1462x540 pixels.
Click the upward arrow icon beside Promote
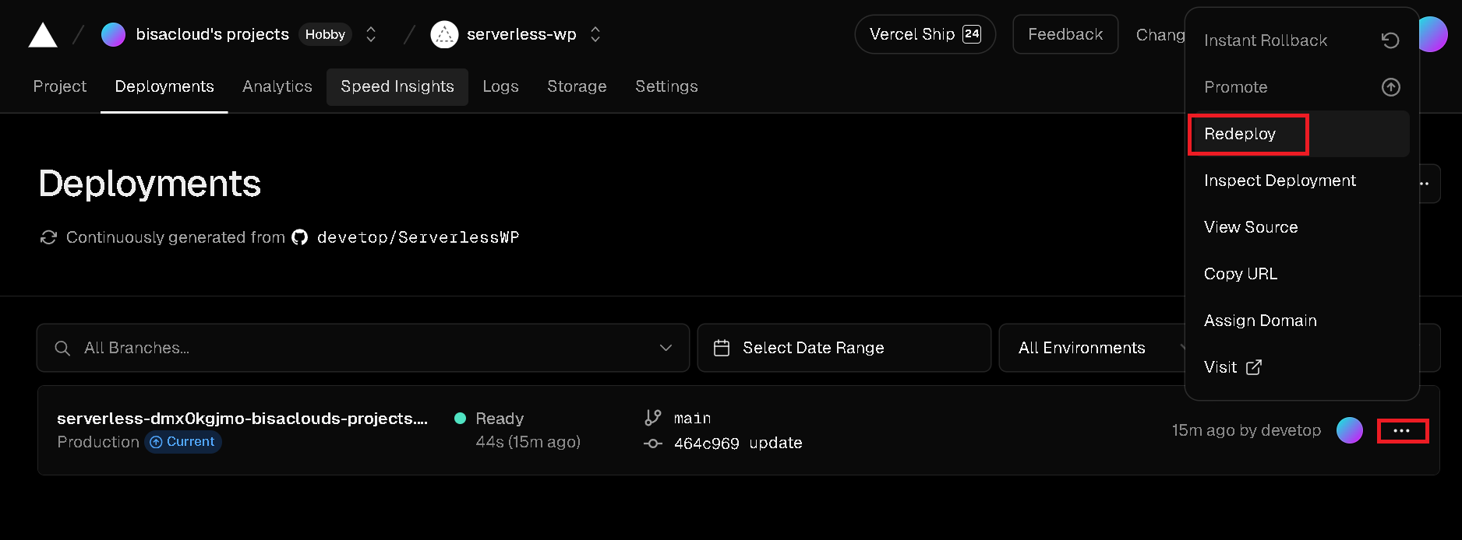1391,86
